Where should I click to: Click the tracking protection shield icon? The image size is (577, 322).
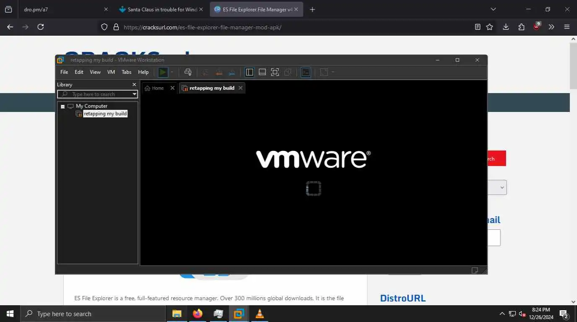[104, 27]
